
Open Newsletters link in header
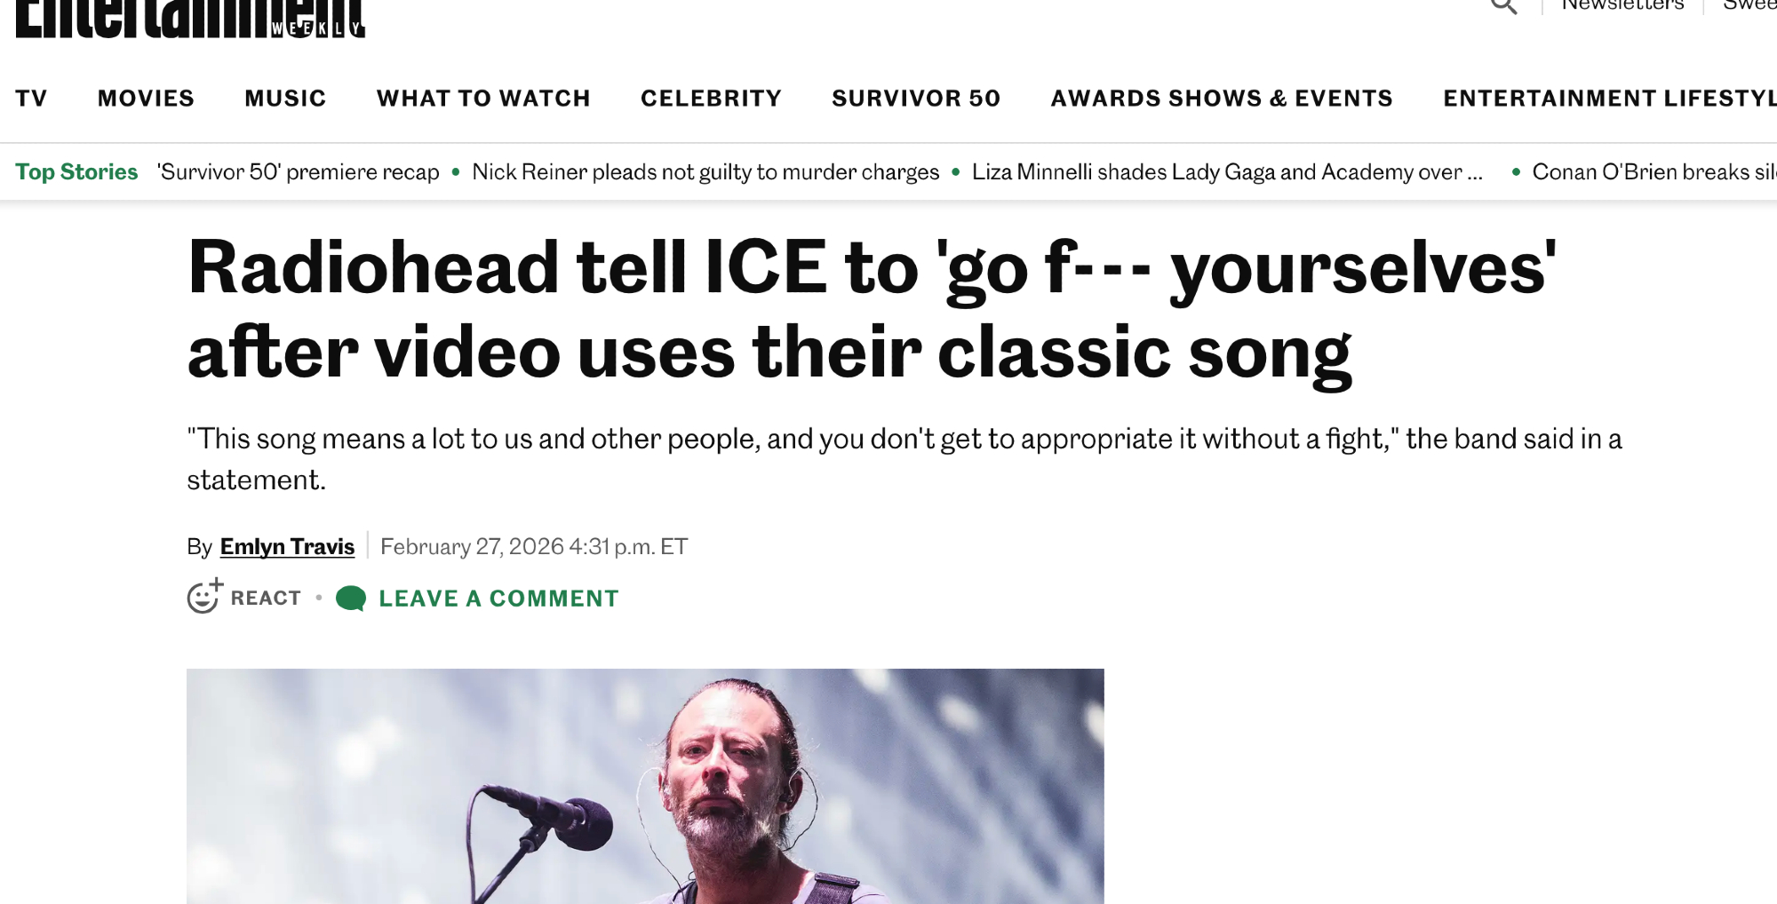point(1622,7)
